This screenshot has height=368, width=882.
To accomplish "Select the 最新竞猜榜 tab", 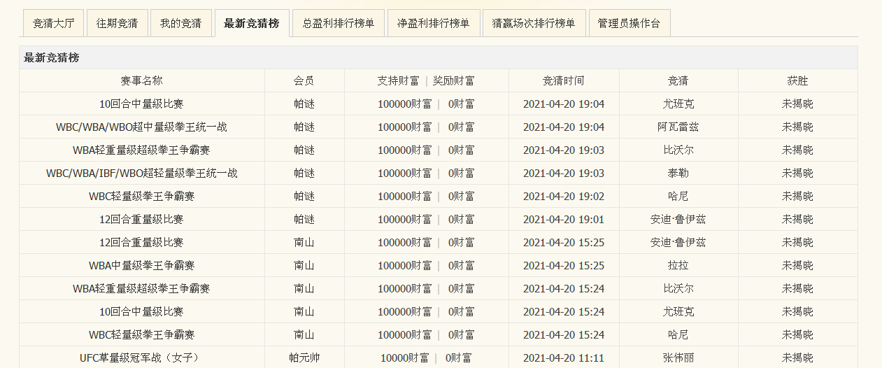I will coord(252,23).
